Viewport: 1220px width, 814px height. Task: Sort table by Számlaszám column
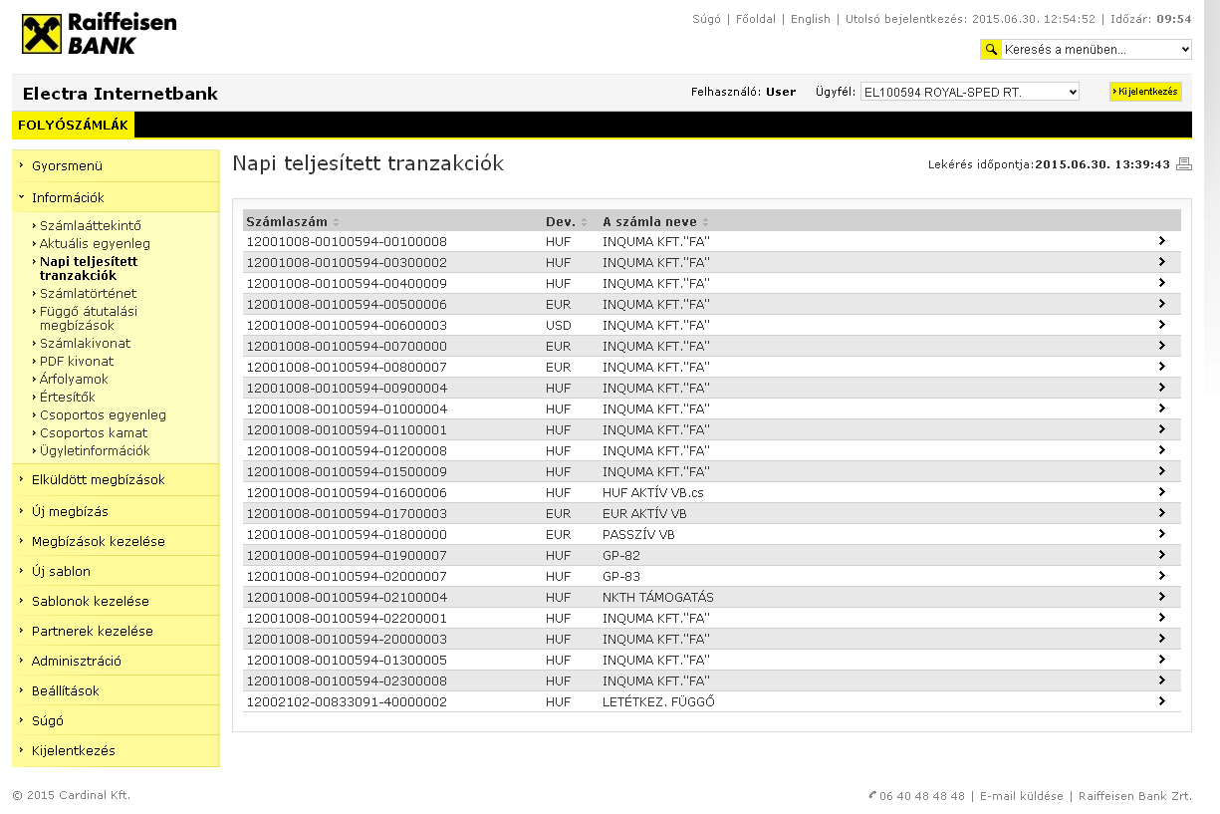[293, 221]
